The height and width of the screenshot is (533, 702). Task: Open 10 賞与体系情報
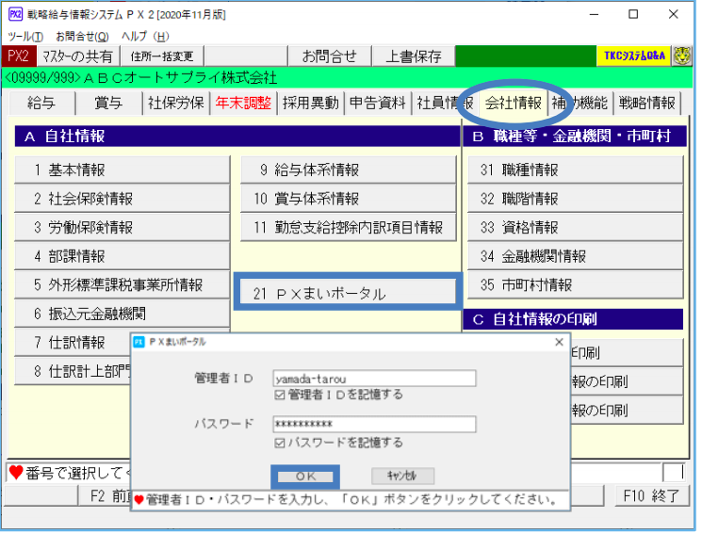pyautogui.click(x=349, y=199)
